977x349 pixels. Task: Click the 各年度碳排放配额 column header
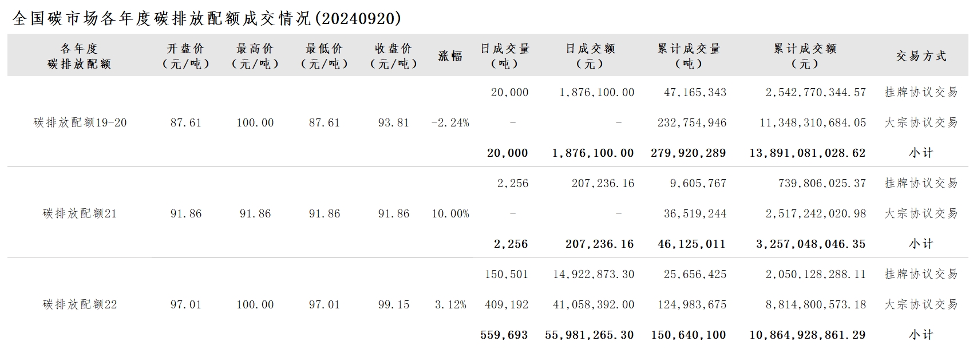click(80, 56)
